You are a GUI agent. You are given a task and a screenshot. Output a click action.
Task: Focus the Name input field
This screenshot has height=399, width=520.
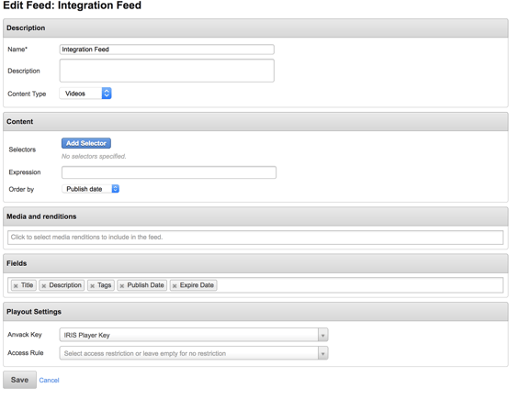(x=167, y=50)
